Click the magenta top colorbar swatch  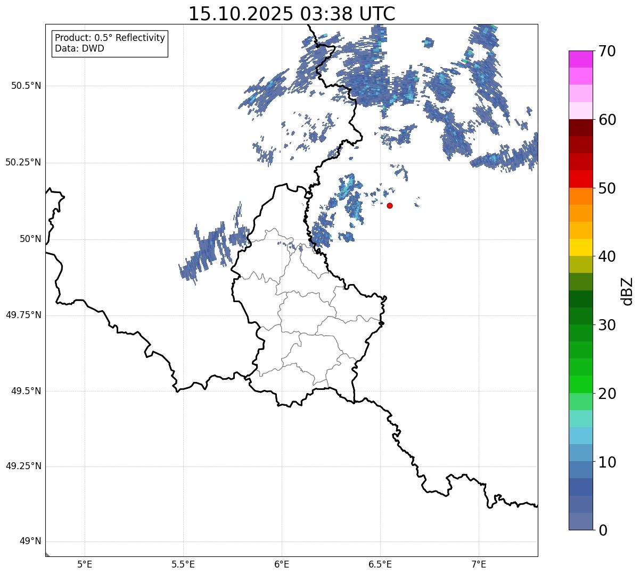point(580,59)
